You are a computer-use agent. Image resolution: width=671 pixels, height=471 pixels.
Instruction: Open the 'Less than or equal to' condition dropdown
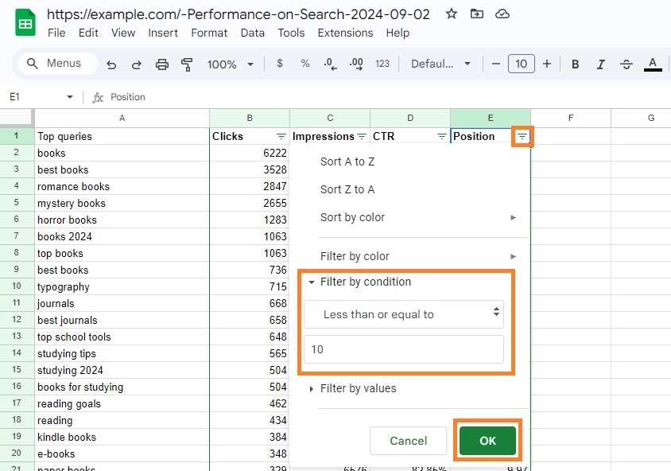point(404,314)
